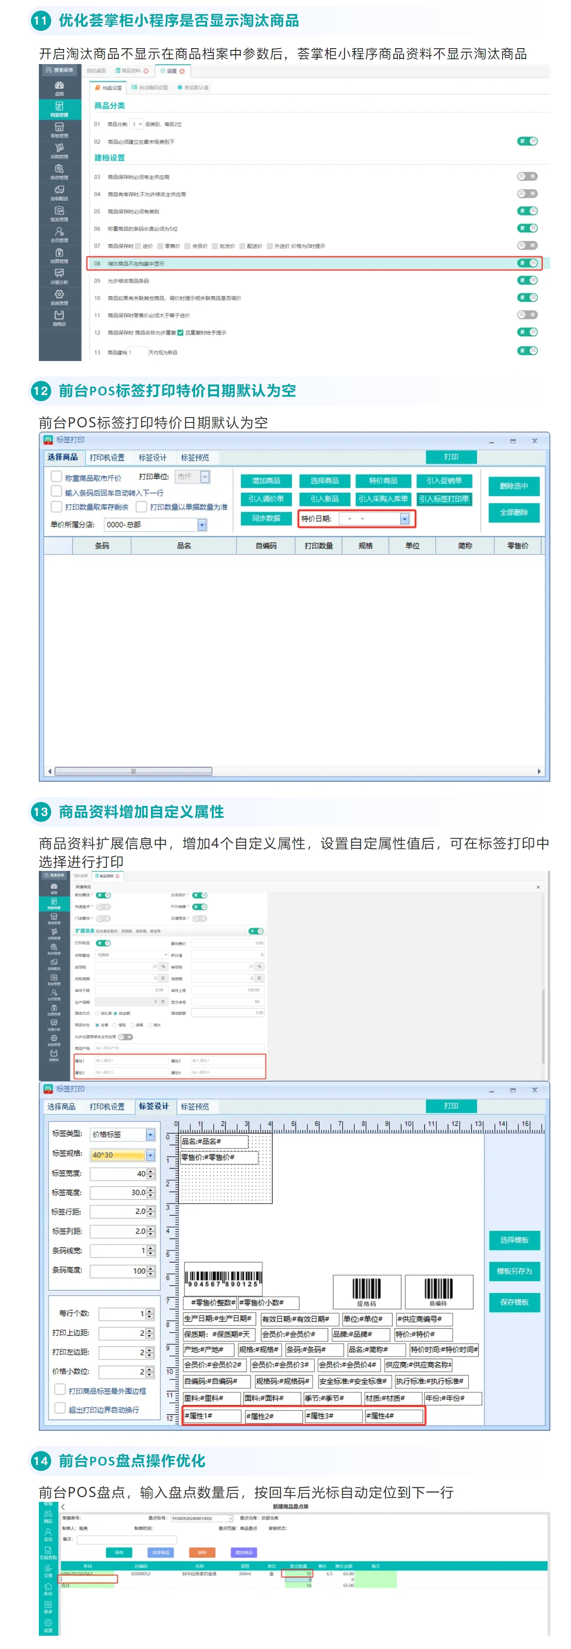Select the 自编码 barcode element in label designer

click(439, 1291)
